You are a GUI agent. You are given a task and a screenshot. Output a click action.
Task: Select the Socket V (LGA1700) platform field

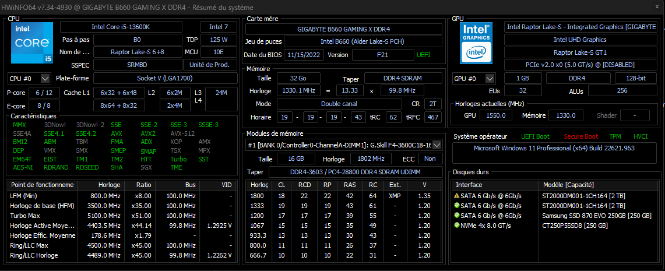click(166, 79)
